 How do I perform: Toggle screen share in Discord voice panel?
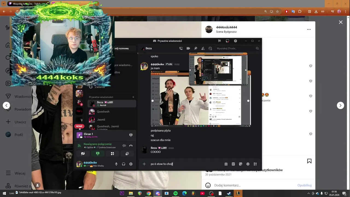pos(98,153)
